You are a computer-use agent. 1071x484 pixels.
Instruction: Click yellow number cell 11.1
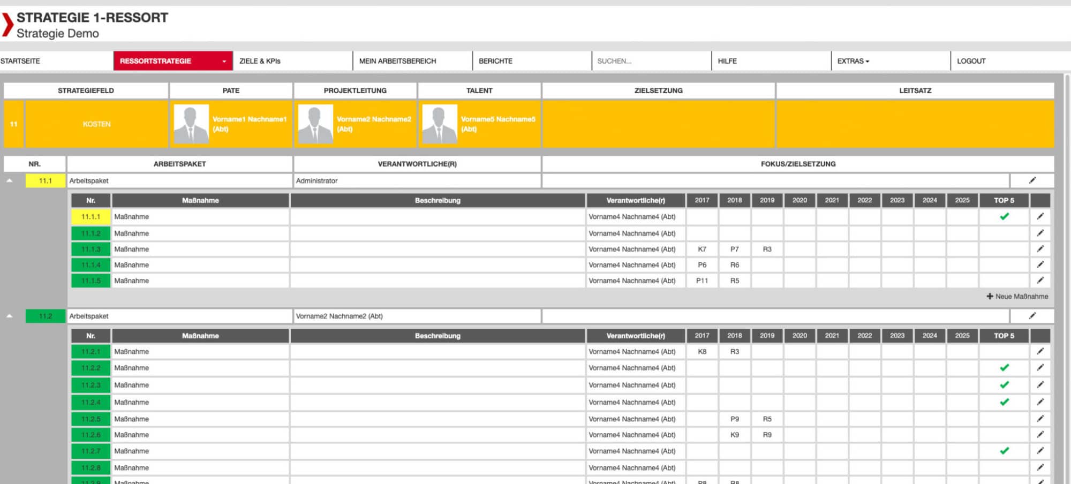point(46,180)
